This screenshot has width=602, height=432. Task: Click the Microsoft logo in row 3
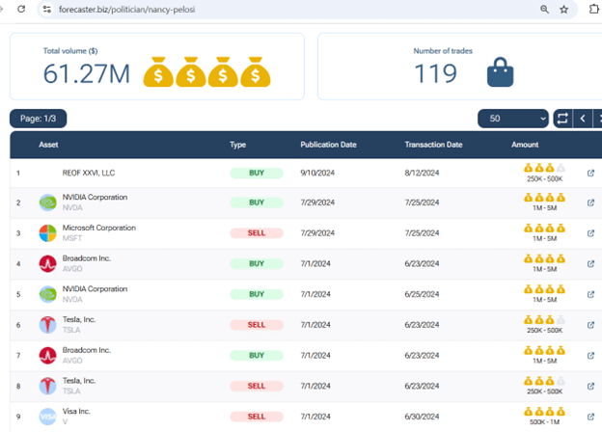(47, 233)
